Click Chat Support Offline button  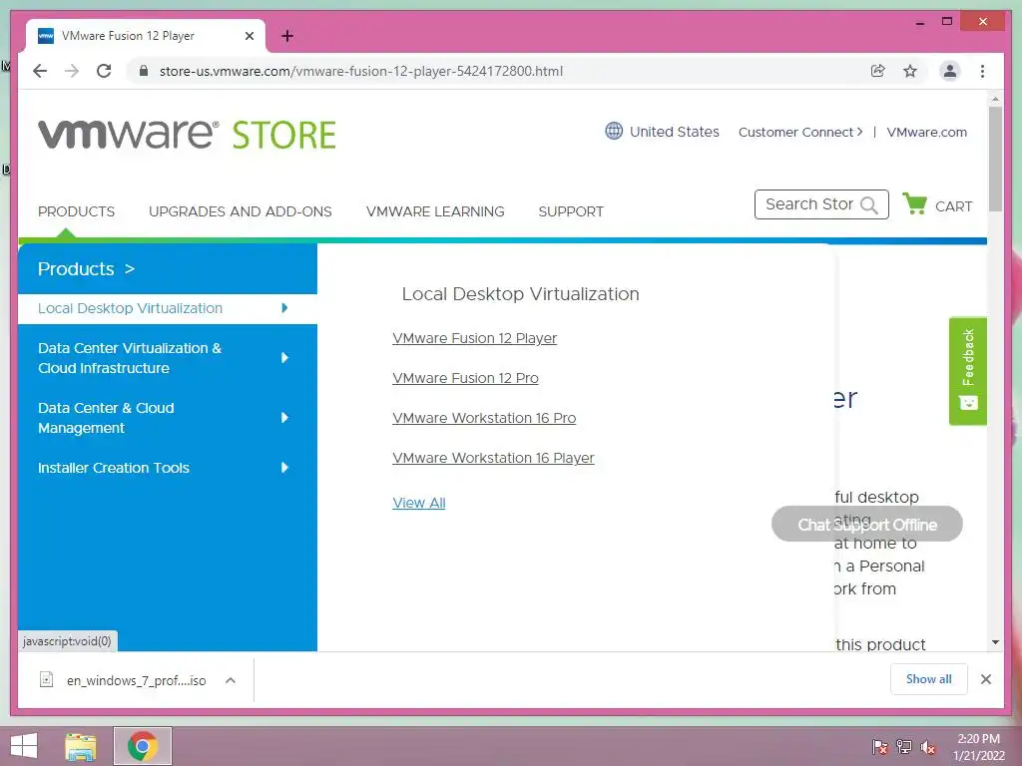[x=867, y=525]
